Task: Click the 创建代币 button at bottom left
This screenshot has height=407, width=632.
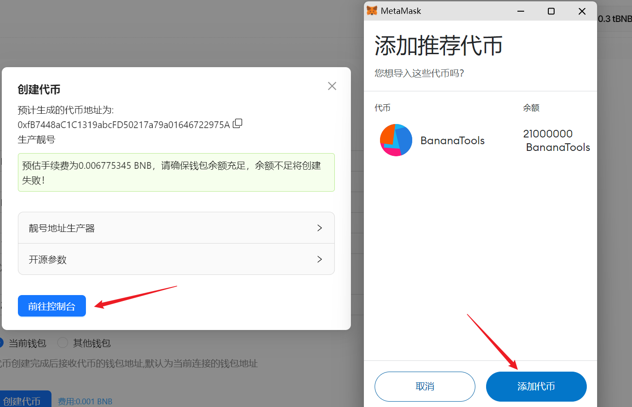Action: [x=22, y=400]
